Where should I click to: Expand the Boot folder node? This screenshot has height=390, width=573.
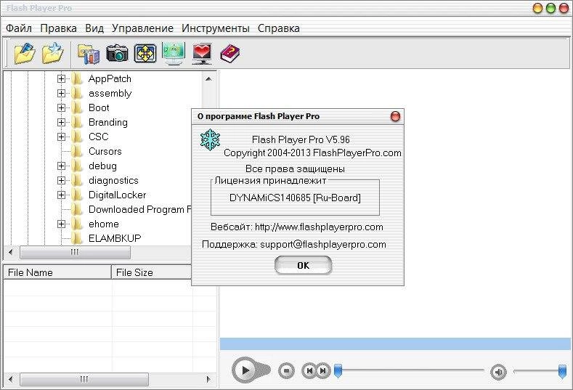pyautogui.click(x=62, y=107)
